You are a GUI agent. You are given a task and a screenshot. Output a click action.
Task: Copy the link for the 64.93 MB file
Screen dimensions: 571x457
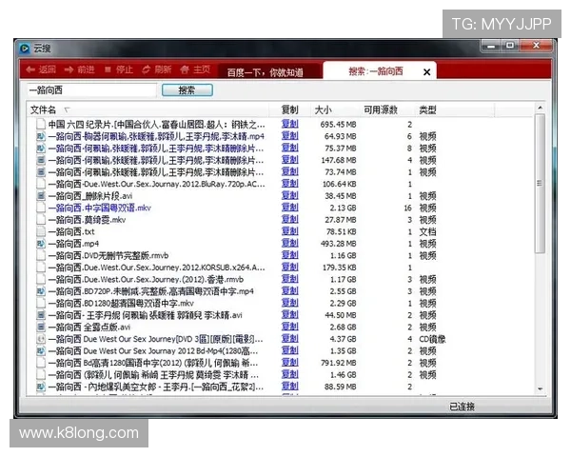(x=290, y=136)
